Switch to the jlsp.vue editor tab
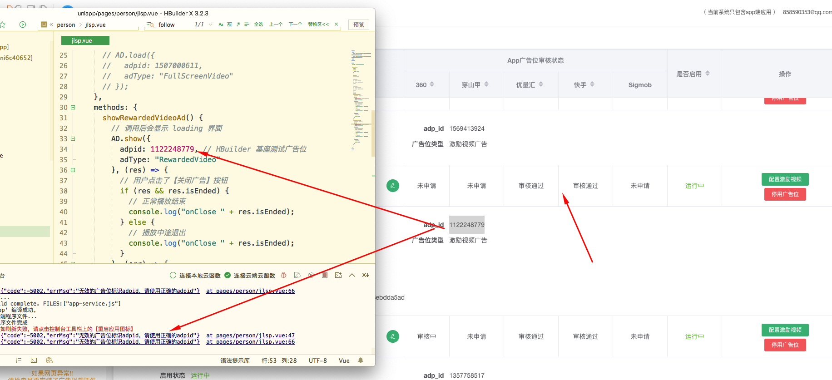This screenshot has width=832, height=380. [x=85, y=40]
